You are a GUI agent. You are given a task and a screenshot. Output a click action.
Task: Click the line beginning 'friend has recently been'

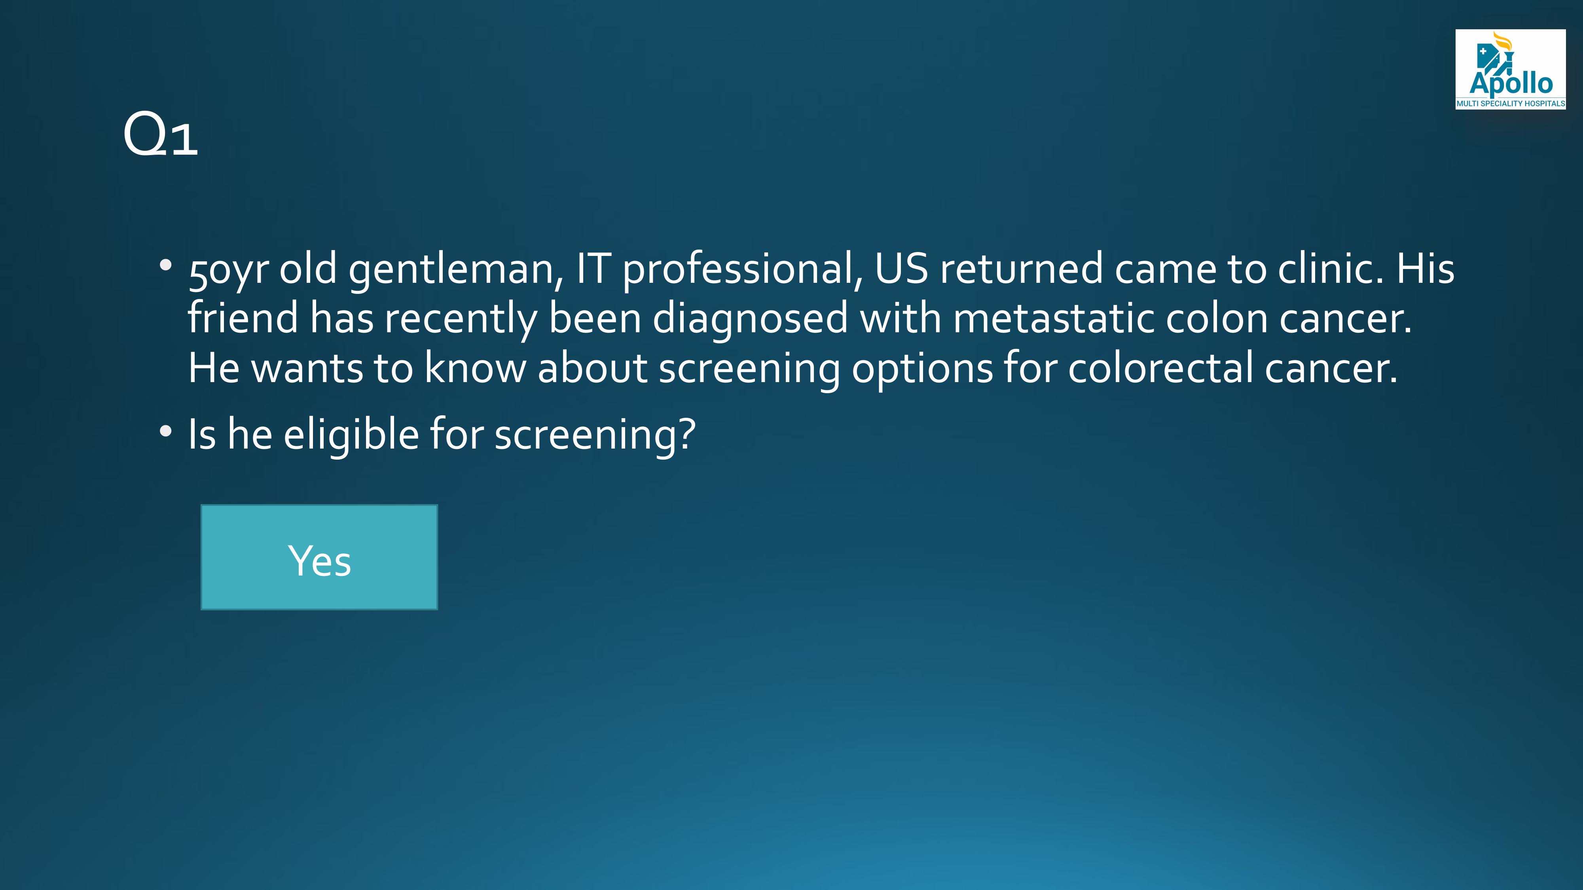(800, 319)
